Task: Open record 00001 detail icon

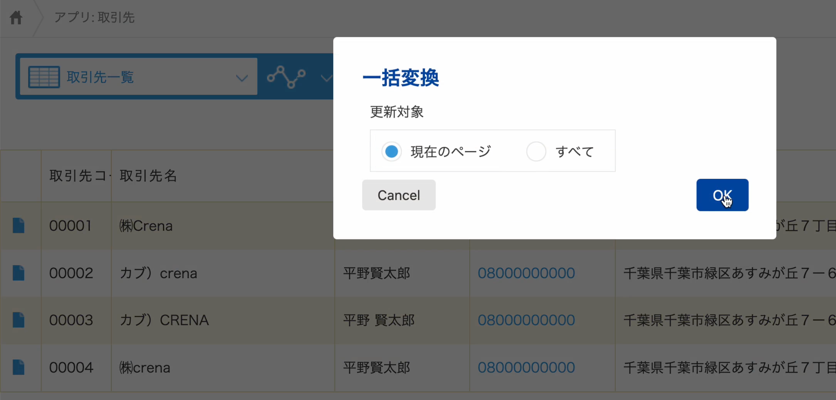Action: (18, 226)
